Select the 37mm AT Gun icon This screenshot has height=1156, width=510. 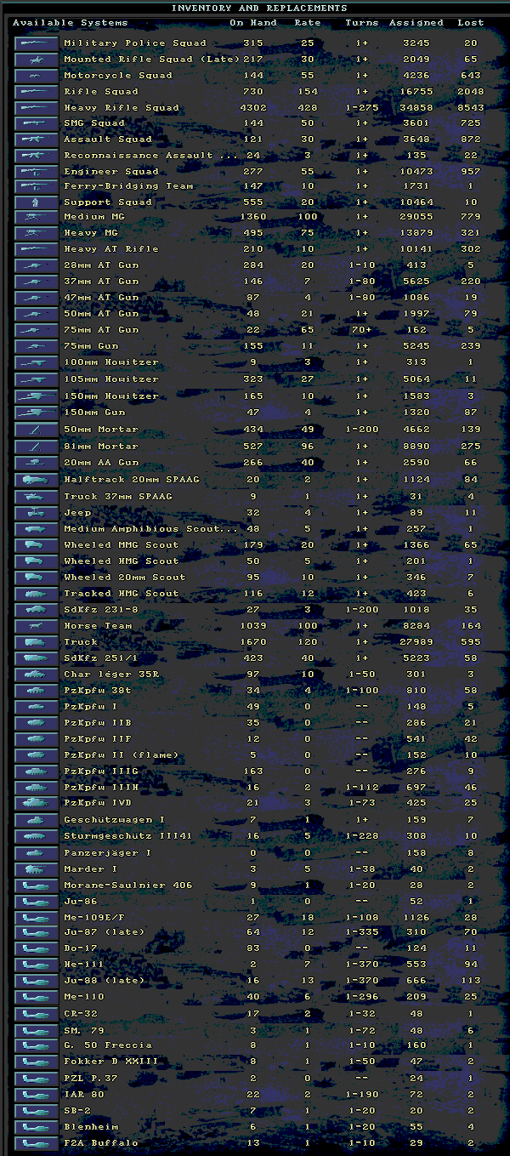pos(36,281)
